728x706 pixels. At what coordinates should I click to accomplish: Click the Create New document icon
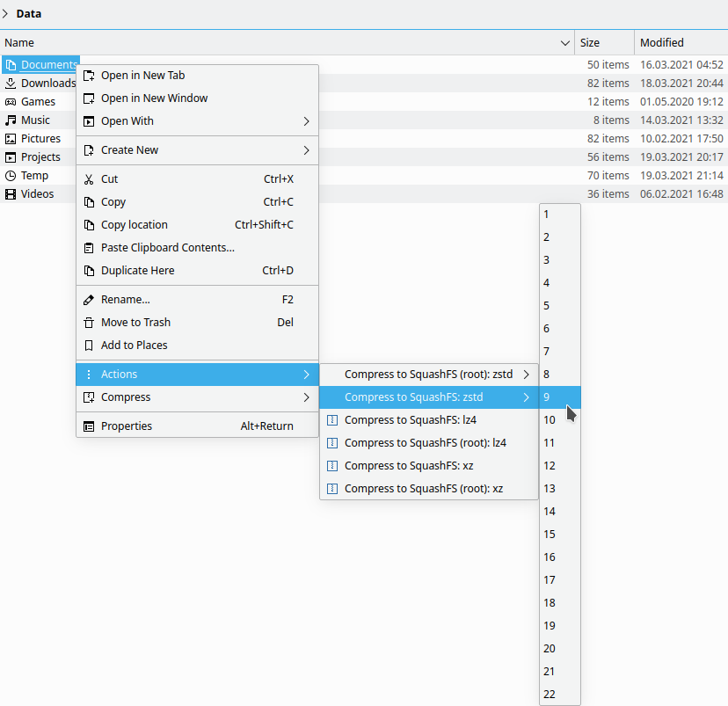pyautogui.click(x=89, y=150)
